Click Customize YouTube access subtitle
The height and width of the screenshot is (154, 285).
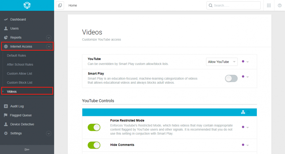pyautogui.click(x=101, y=40)
